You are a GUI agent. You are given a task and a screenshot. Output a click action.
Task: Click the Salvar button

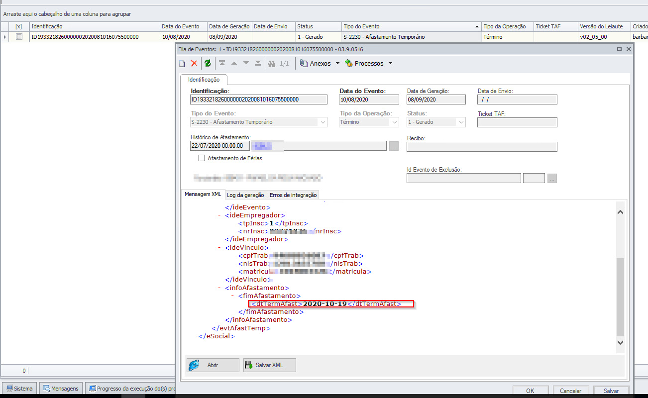click(x=611, y=391)
